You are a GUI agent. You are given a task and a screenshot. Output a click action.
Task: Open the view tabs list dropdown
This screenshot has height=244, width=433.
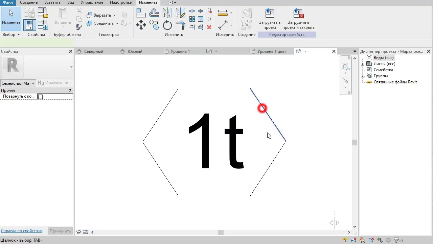[355, 52]
